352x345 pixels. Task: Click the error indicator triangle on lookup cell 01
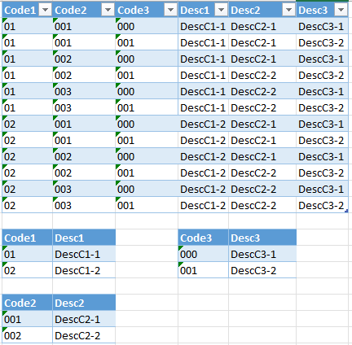pos(4,248)
